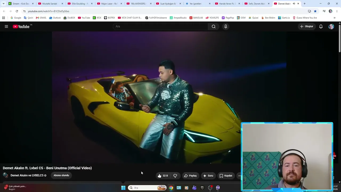Switch to the 'Sefo, Demet Akalın' tab

[257, 4]
